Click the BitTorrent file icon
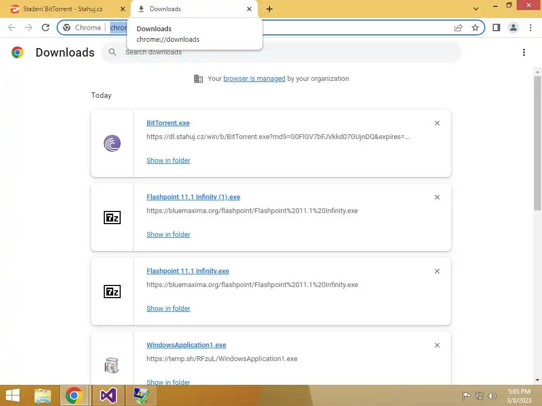This screenshot has width=542, height=406. pos(112,143)
